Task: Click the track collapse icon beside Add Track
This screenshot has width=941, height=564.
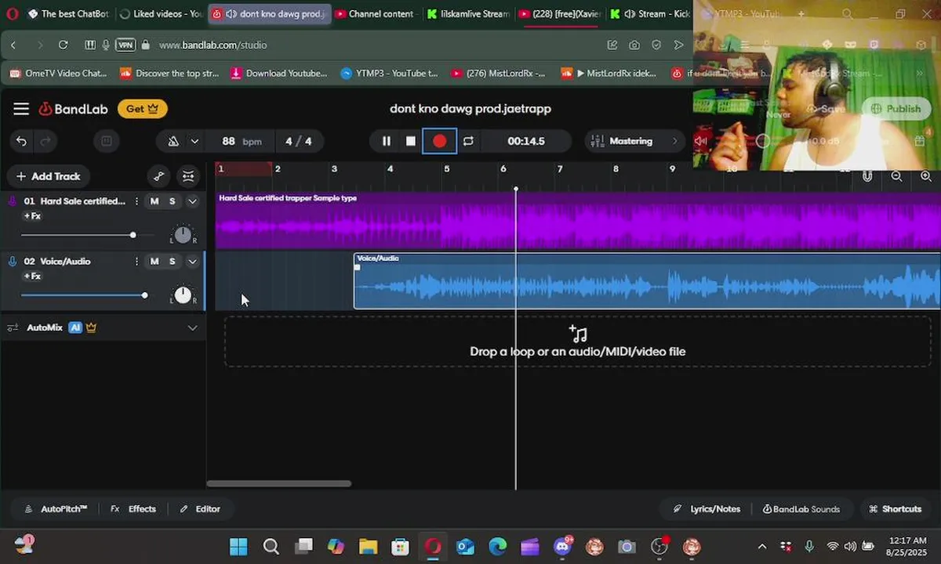Action: click(188, 176)
